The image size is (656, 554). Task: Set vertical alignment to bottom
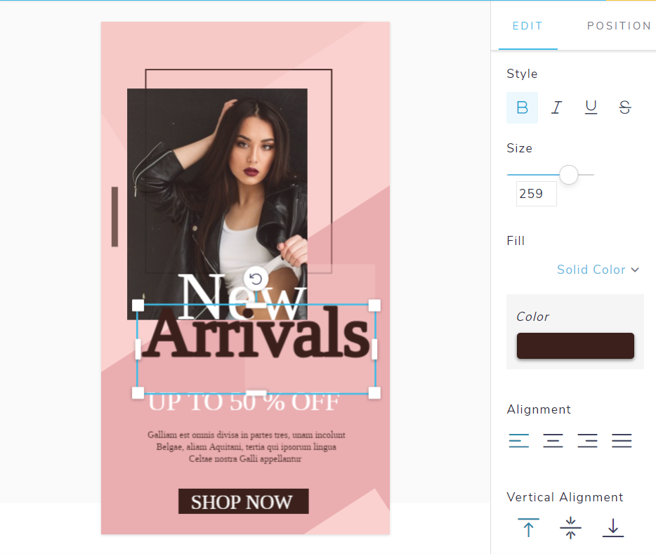pyautogui.click(x=613, y=527)
